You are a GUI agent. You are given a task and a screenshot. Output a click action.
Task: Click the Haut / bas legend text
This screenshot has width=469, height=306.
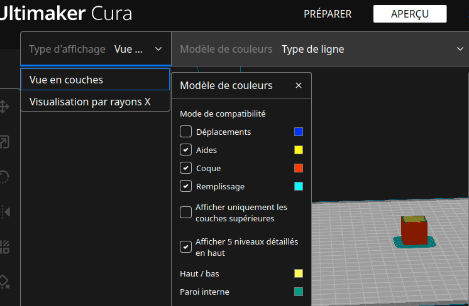point(199,273)
